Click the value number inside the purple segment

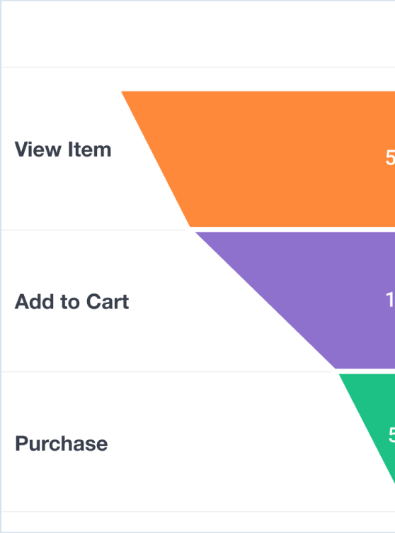click(x=390, y=300)
